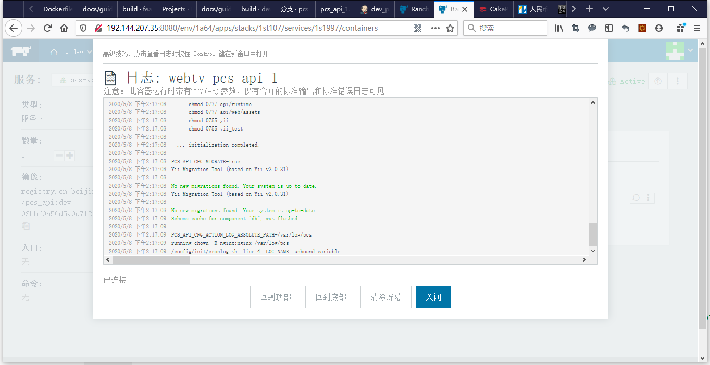This screenshot has width=710, height=365.
Task: Open container row three-dot menu behind dialog
Action: click(649, 198)
